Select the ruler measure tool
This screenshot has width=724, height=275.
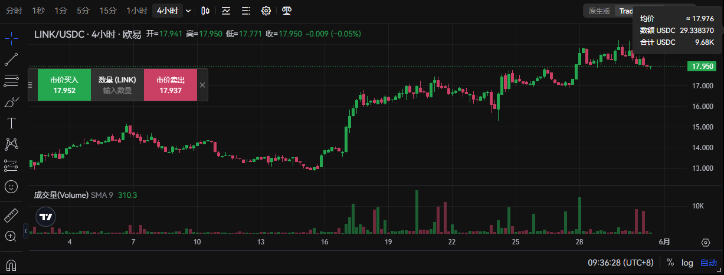11,216
